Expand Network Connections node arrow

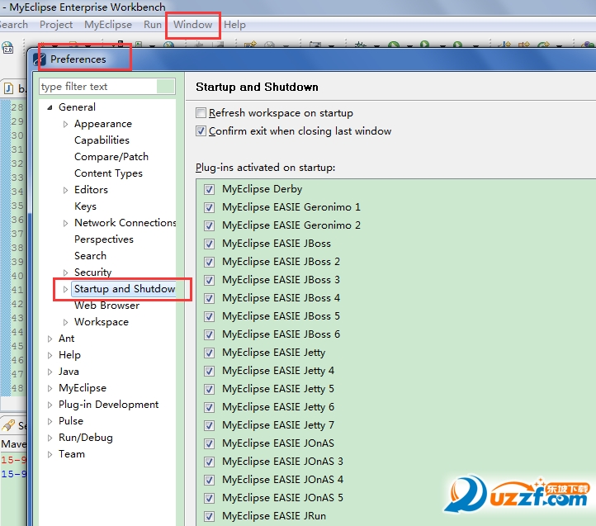[65, 223]
